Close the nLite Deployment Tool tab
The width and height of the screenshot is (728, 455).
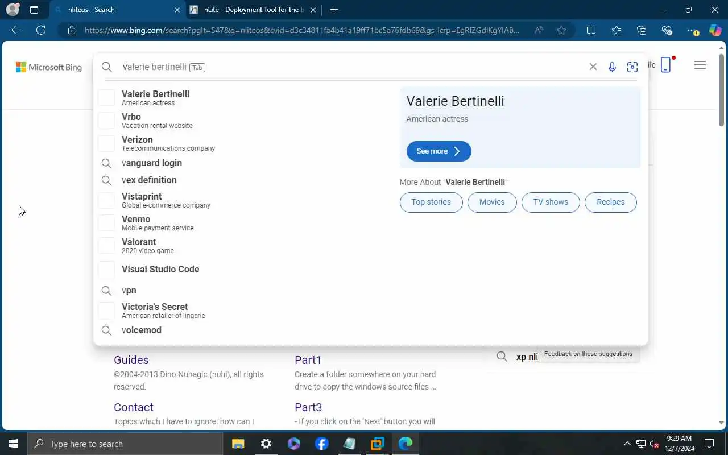[x=313, y=10]
